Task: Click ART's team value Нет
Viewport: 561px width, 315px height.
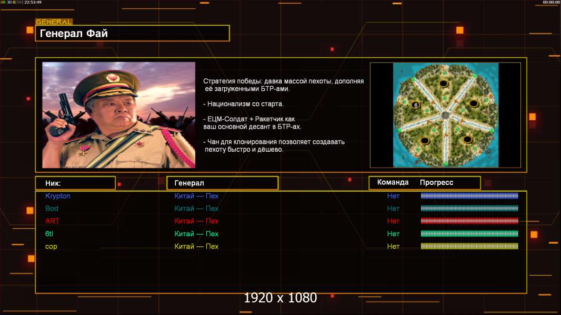Action: (393, 221)
